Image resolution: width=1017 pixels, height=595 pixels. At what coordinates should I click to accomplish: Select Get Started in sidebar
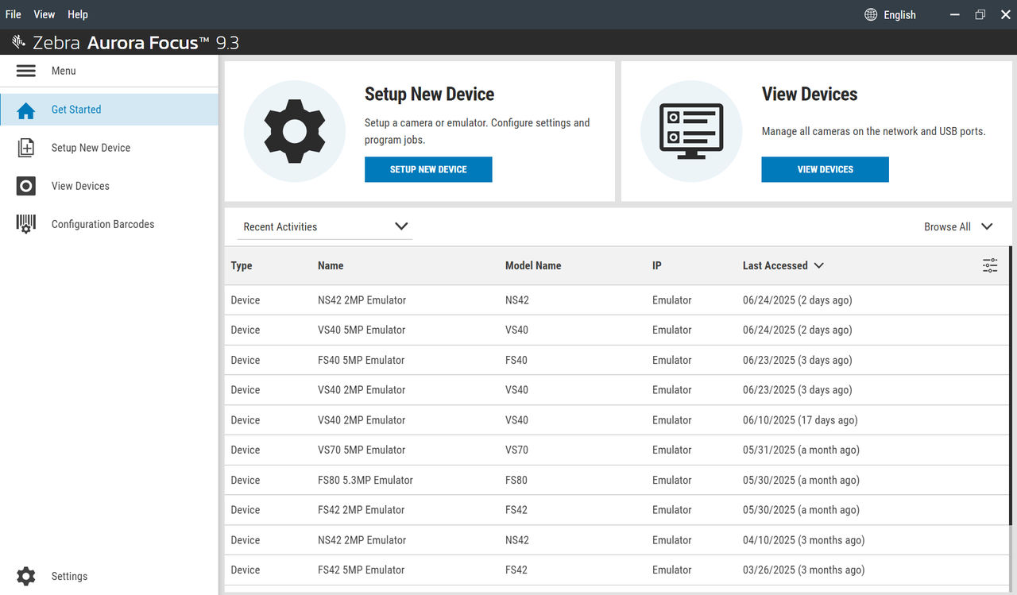[109, 110]
